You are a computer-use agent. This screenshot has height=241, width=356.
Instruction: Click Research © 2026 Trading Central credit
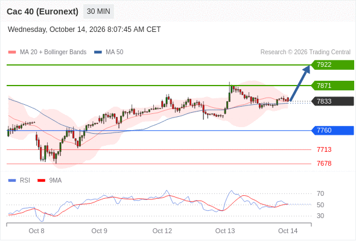tap(305, 52)
